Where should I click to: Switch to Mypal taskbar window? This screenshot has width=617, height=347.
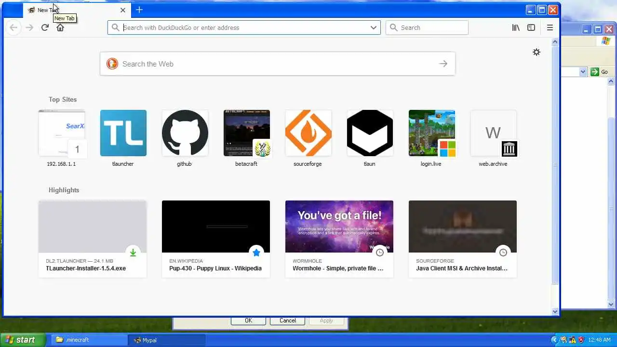click(166, 340)
